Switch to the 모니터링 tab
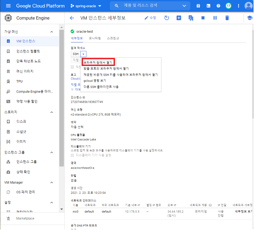Screen dimensions: 254x241 pos(95,38)
